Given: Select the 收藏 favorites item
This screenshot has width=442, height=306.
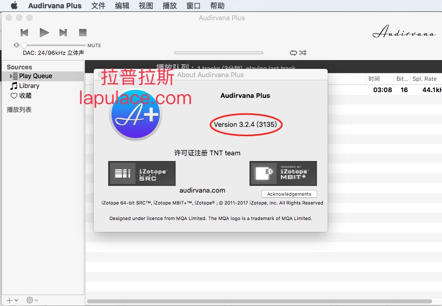Looking at the screenshot, I should pyautogui.click(x=25, y=96).
